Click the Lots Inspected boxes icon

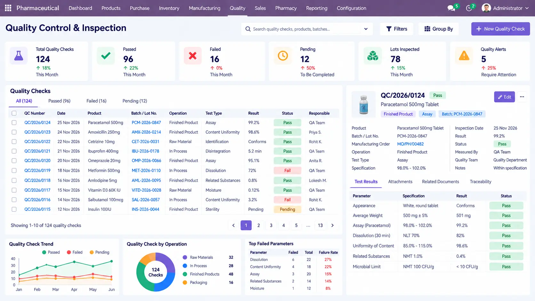(x=373, y=56)
